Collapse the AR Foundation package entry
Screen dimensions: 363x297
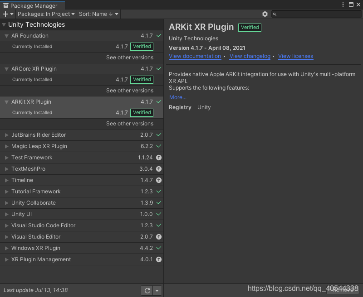click(6, 36)
